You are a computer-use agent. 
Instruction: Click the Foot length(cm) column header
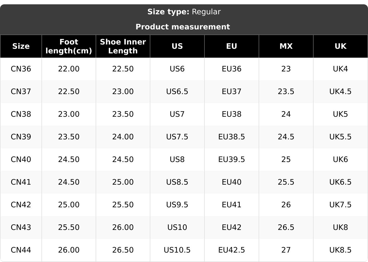[69, 46]
